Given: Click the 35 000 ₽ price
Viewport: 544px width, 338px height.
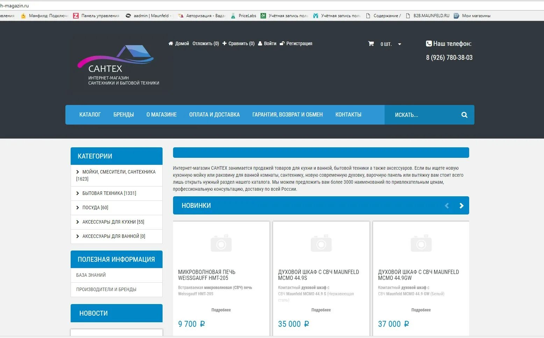Looking at the screenshot, I should pyautogui.click(x=293, y=324).
